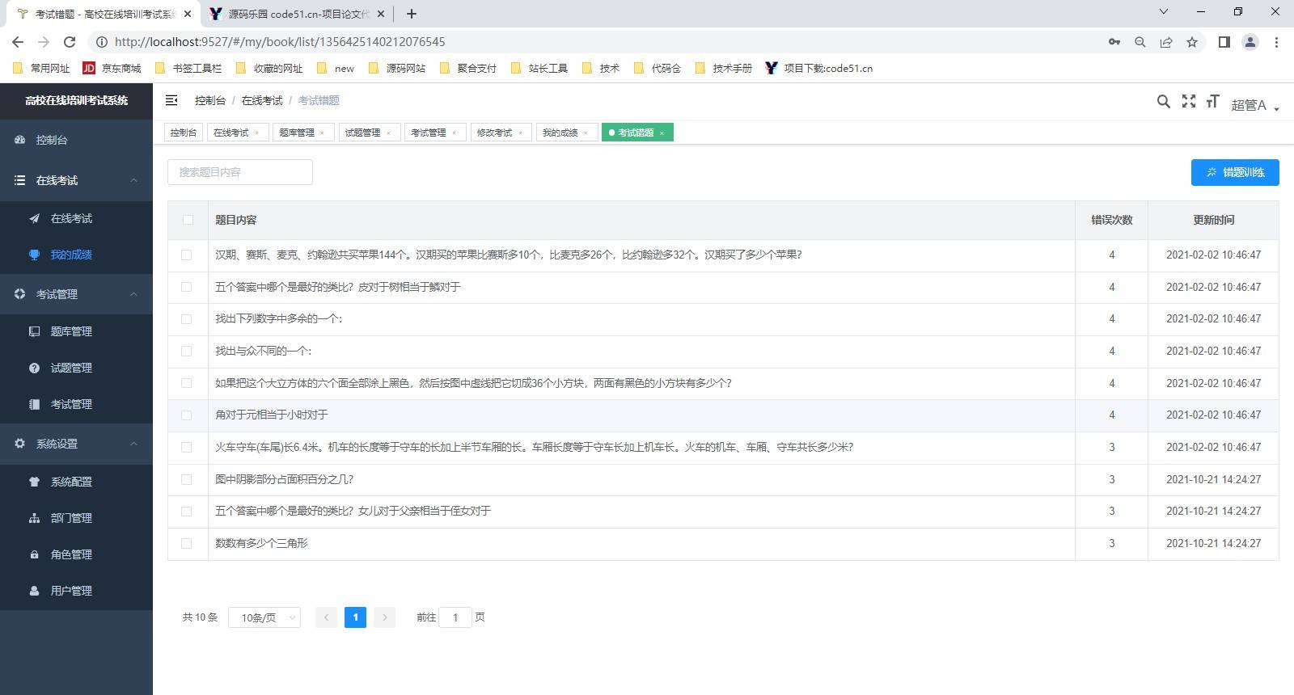The image size is (1294, 695).
Task: Go to page 1 in pagination
Action: click(x=355, y=617)
